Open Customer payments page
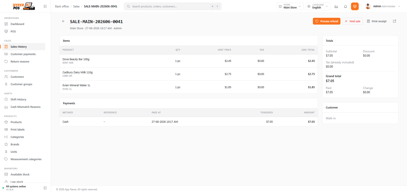 tap(24, 54)
